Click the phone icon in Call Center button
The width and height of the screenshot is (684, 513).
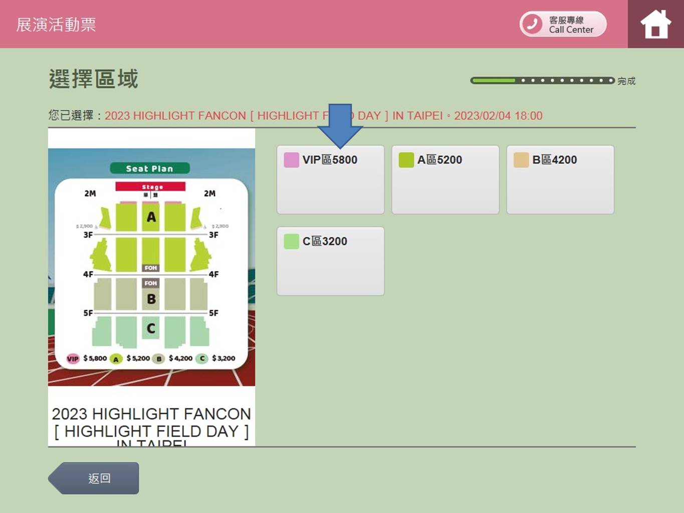click(x=532, y=24)
